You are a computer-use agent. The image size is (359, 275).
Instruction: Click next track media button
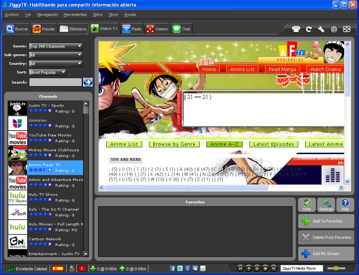273,268
